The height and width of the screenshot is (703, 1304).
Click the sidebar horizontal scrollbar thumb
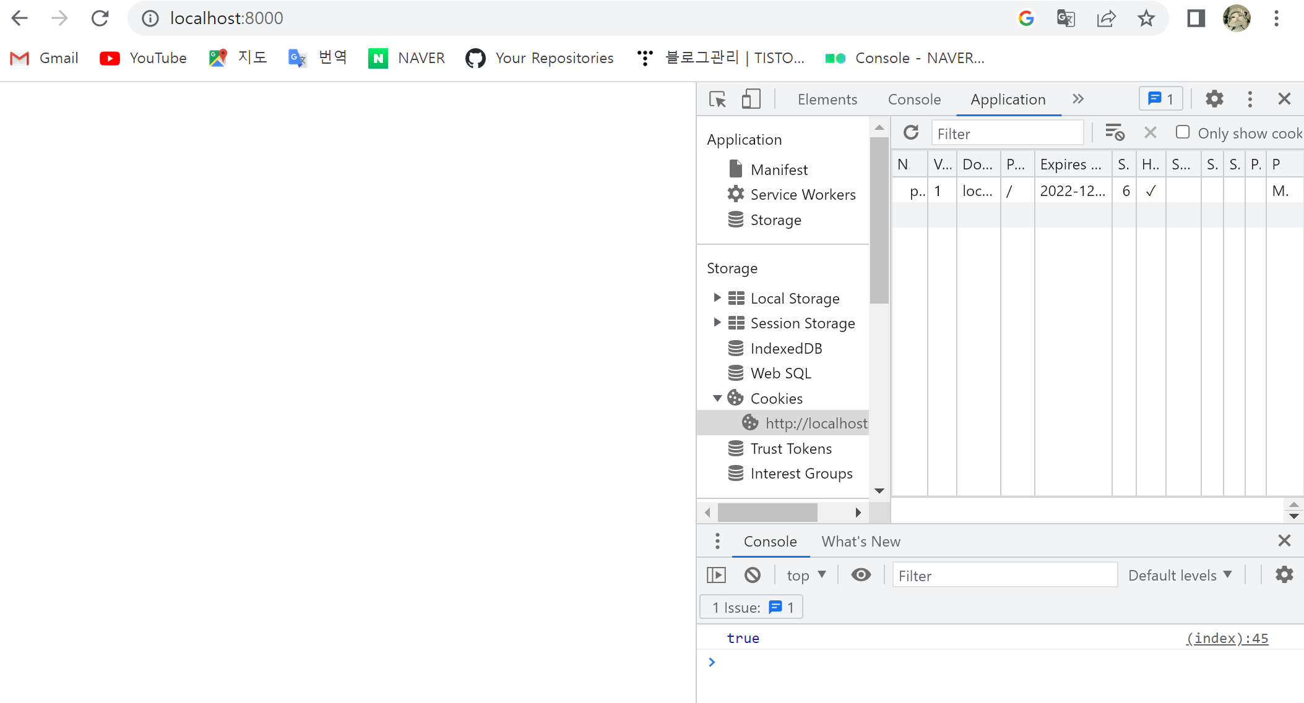pyautogui.click(x=767, y=513)
